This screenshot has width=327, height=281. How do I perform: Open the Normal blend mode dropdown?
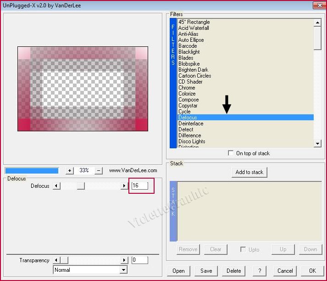coord(123,270)
